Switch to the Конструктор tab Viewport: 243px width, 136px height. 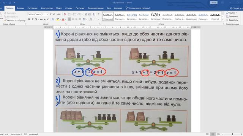(x=47, y=8)
